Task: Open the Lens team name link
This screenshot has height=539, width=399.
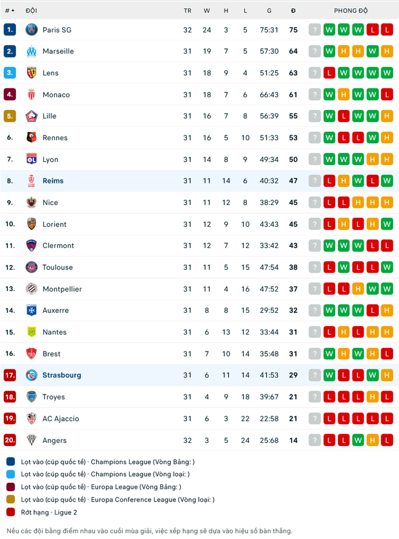Action: click(51, 73)
